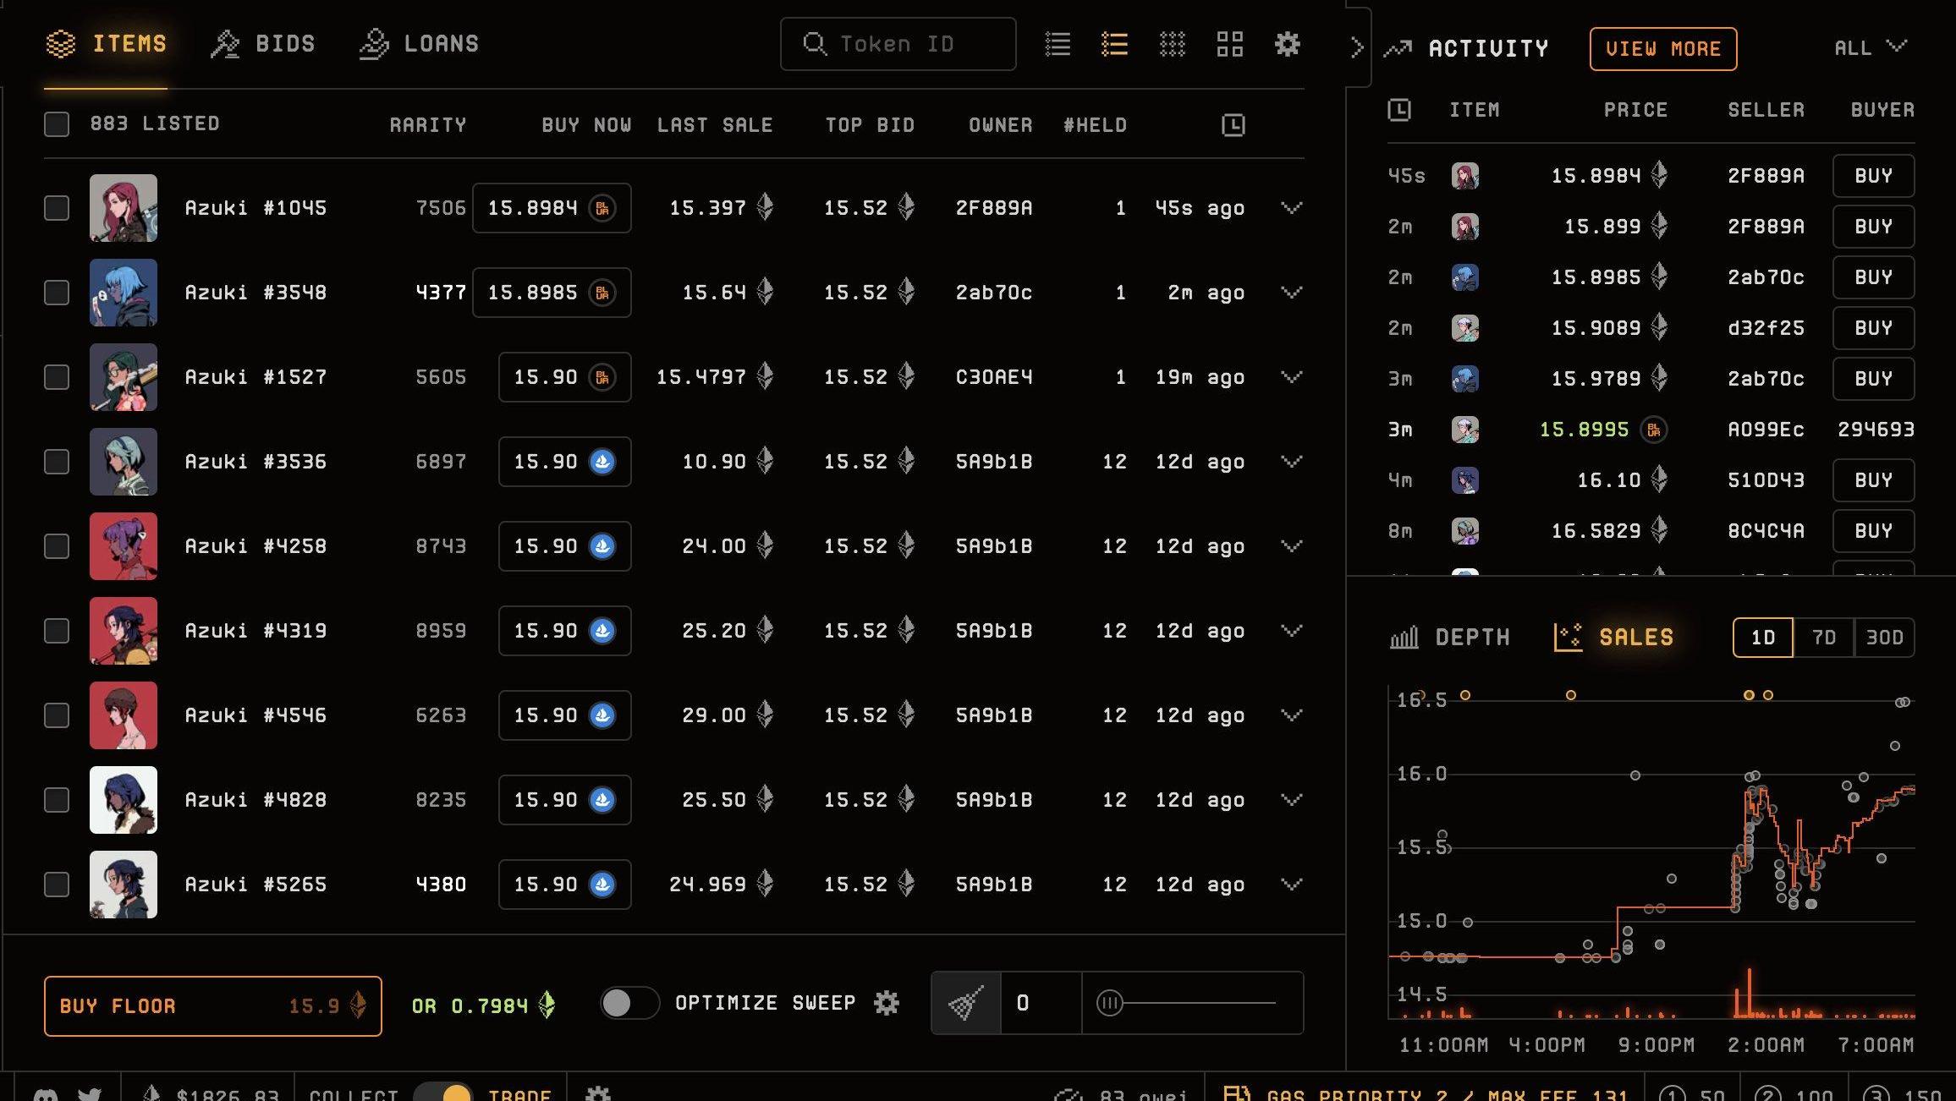Click the compact list view icon

click(1058, 44)
